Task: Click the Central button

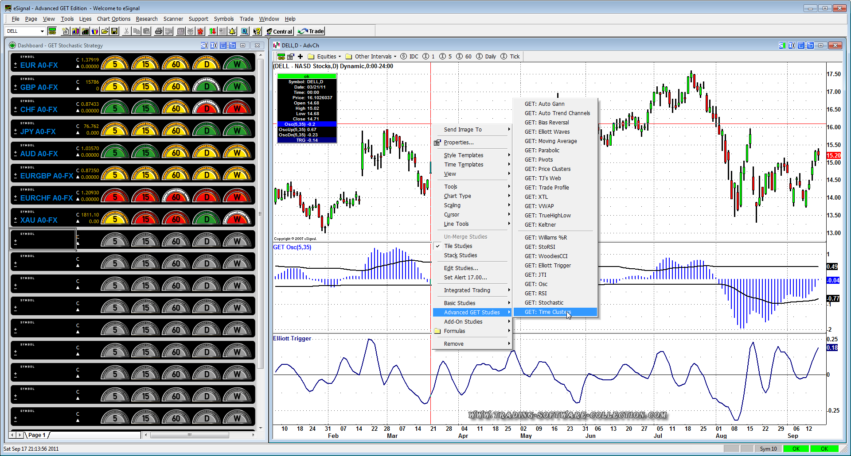Action: pyautogui.click(x=279, y=31)
